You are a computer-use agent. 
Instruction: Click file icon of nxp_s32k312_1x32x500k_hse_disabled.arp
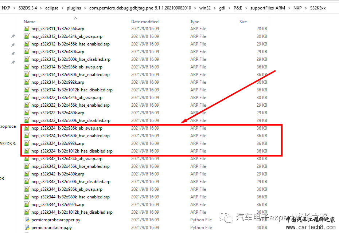(x=27, y=59)
